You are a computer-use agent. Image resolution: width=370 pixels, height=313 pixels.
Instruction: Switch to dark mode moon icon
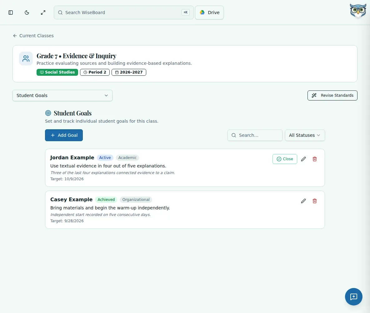[27, 13]
